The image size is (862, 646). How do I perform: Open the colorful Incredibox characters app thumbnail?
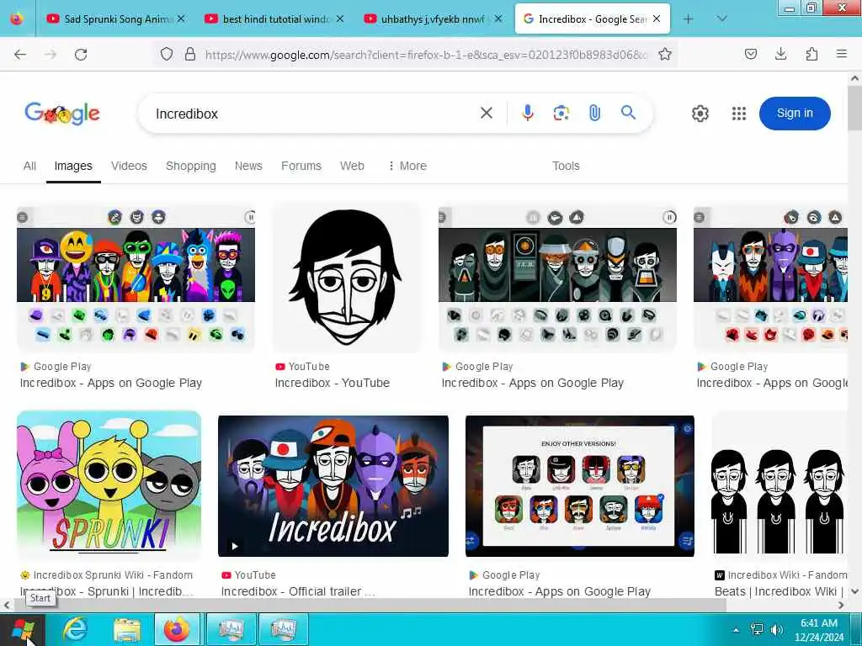click(x=136, y=279)
